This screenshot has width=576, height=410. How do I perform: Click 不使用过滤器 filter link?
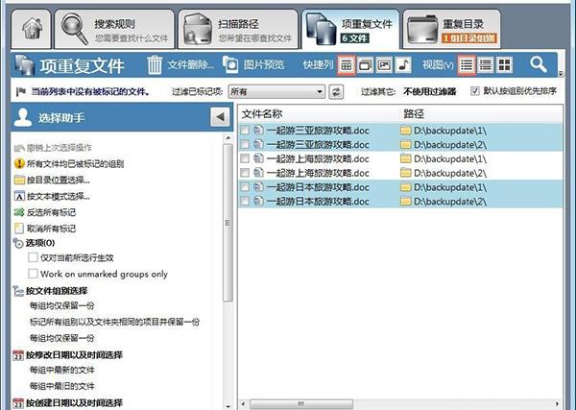coord(429,91)
